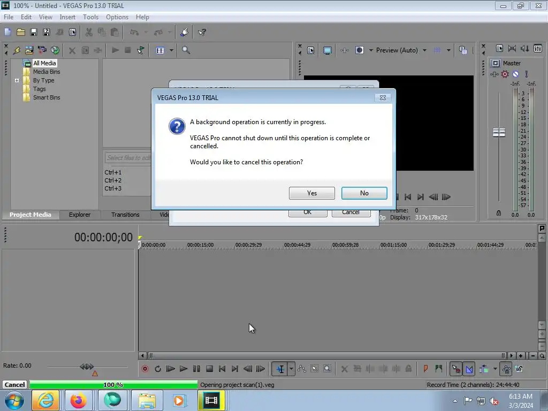548x411 pixels.
Task: Click the Master automation settings gear icon
Action: click(x=505, y=74)
